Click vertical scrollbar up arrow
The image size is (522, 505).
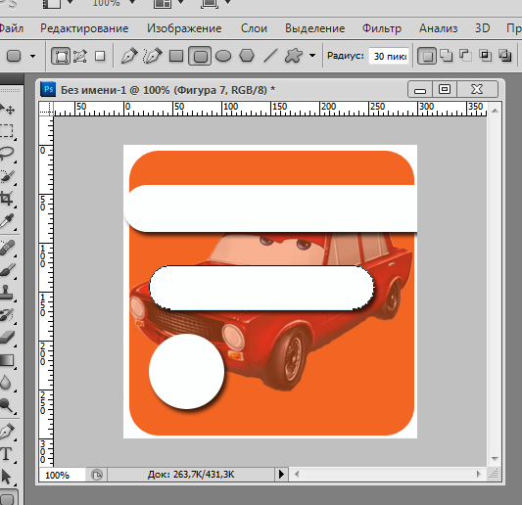[x=495, y=111]
